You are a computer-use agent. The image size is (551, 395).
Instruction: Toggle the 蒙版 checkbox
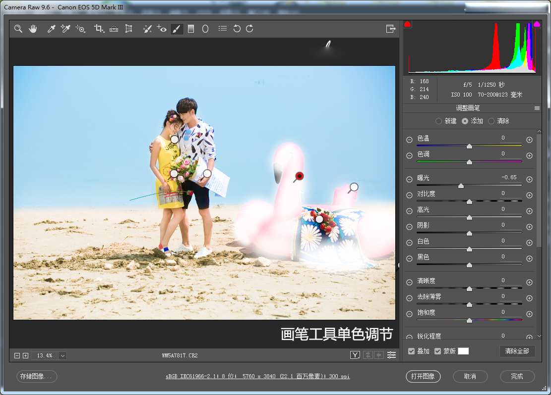pyautogui.click(x=437, y=351)
